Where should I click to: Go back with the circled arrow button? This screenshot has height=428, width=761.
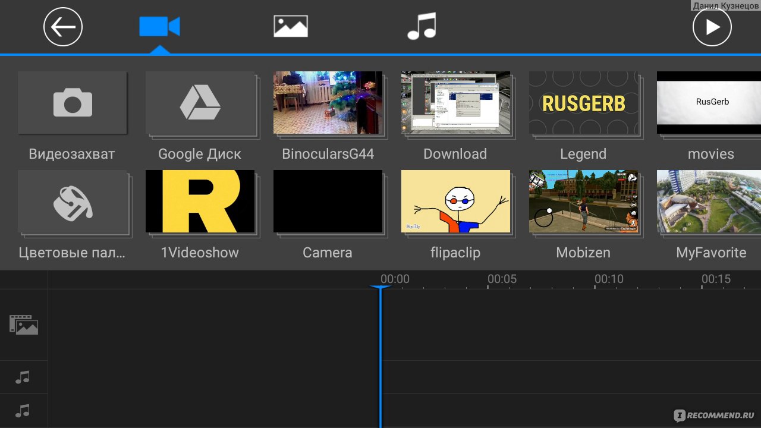click(x=63, y=27)
